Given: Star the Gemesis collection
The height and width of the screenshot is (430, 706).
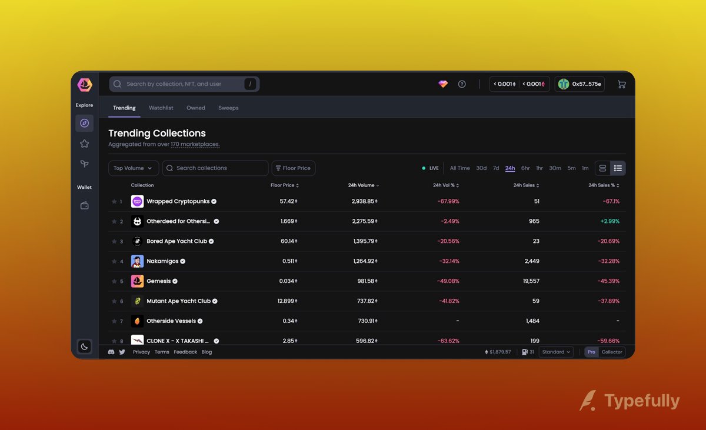Looking at the screenshot, I should (114, 282).
